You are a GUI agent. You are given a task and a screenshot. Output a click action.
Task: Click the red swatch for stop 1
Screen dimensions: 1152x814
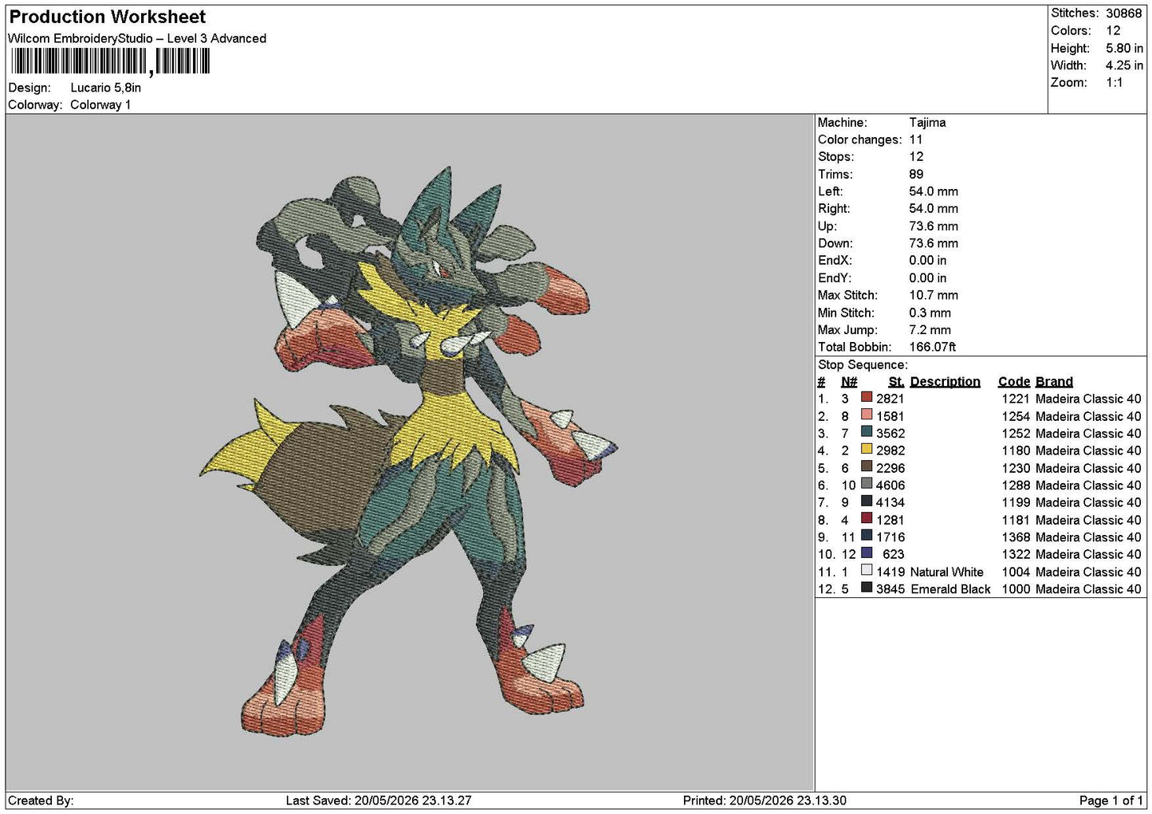click(866, 398)
